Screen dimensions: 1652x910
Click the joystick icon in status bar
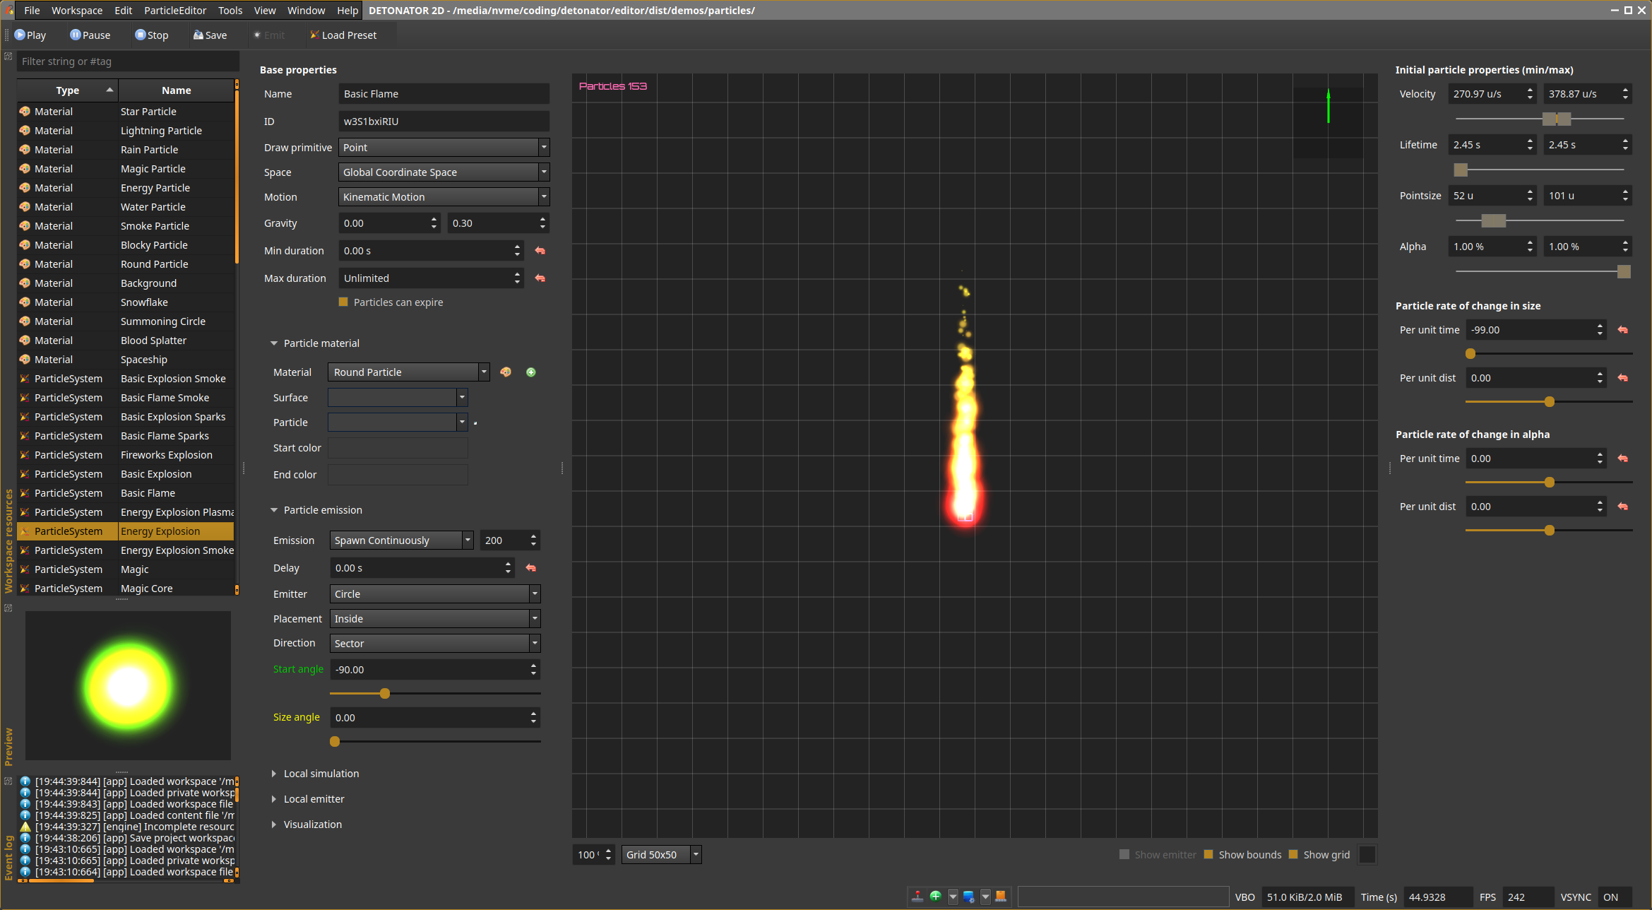pos(917,897)
